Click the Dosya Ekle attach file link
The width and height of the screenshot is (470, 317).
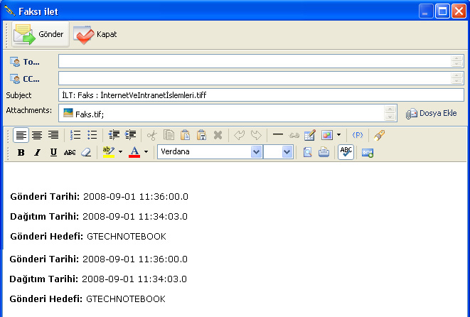[x=431, y=114]
